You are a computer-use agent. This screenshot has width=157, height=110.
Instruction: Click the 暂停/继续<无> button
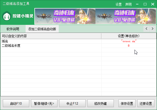point(44,104)
